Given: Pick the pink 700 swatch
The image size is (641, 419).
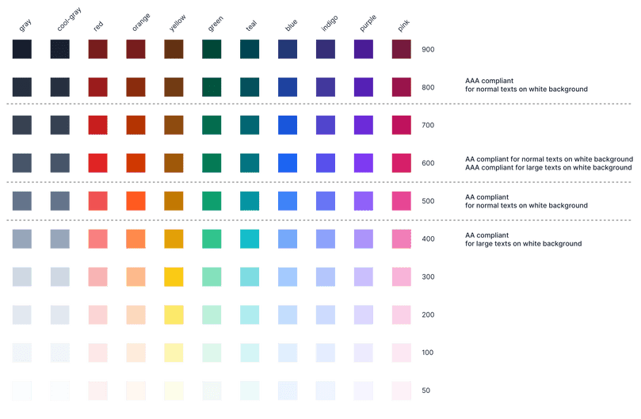Looking at the screenshot, I should pos(402,125).
